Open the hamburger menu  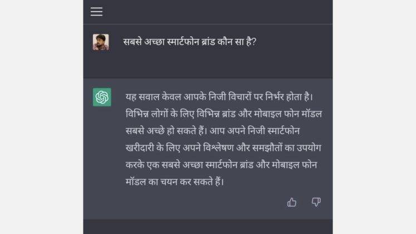click(96, 12)
